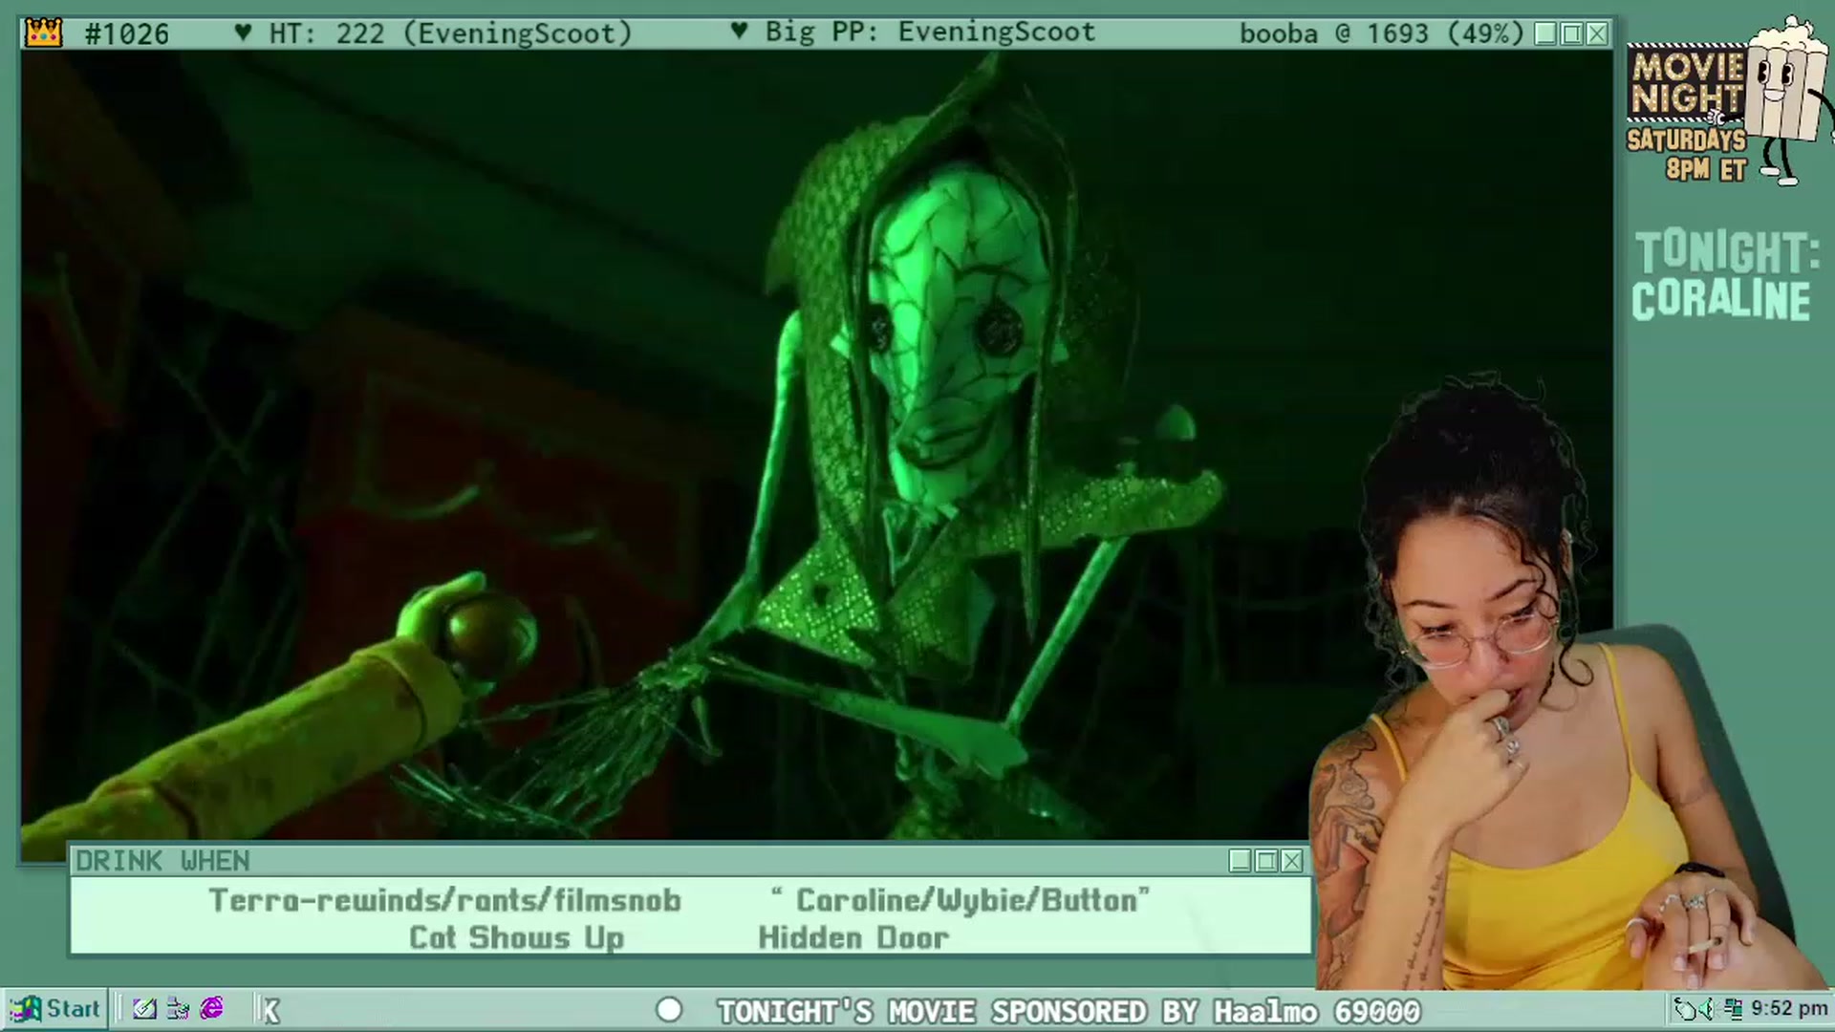Screen dimensions: 1835x1032
Task: Minimize the movie window
Action: pos(1545,34)
